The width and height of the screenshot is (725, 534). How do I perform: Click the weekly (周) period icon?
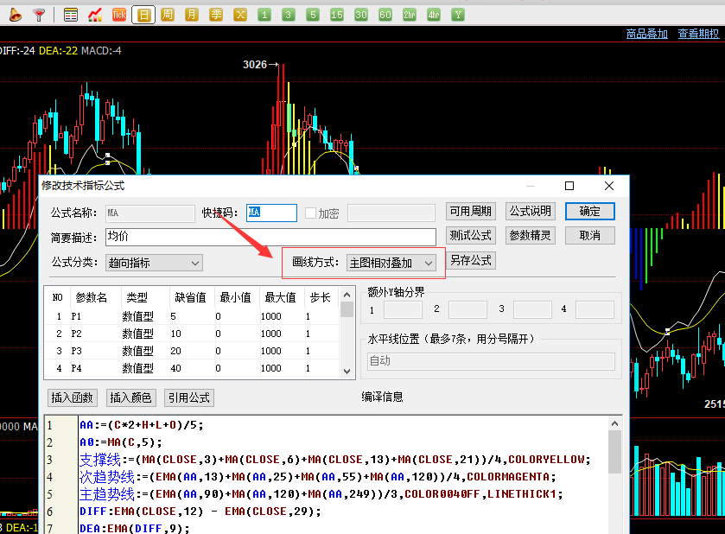click(168, 14)
